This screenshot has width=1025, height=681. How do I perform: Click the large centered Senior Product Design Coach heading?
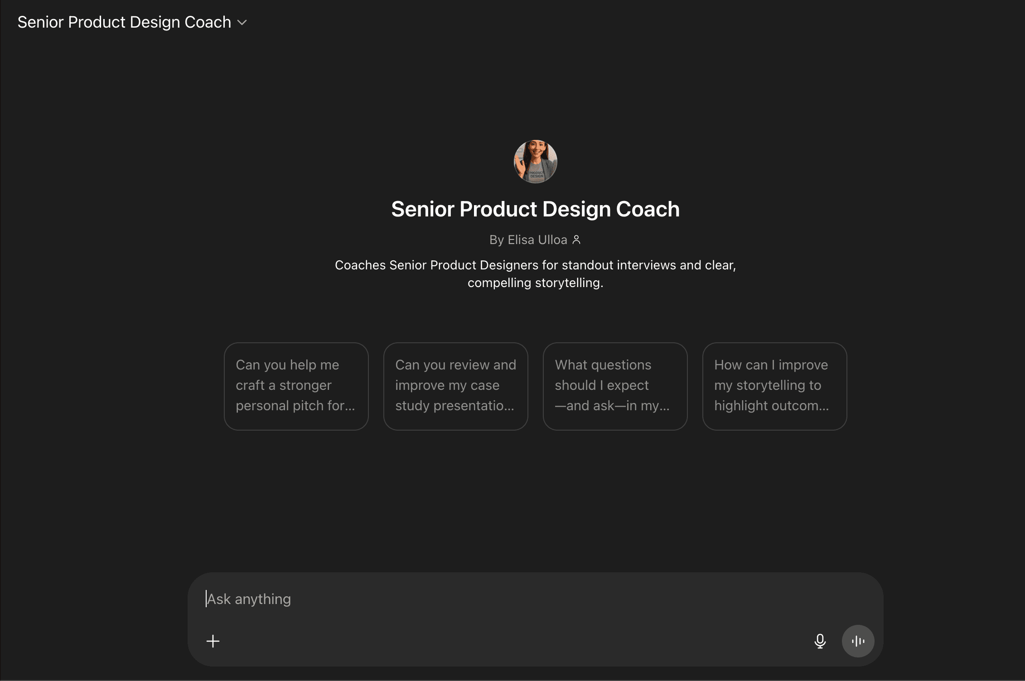pos(535,209)
